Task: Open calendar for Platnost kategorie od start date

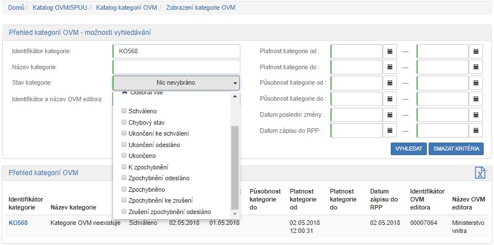Action: [390, 52]
